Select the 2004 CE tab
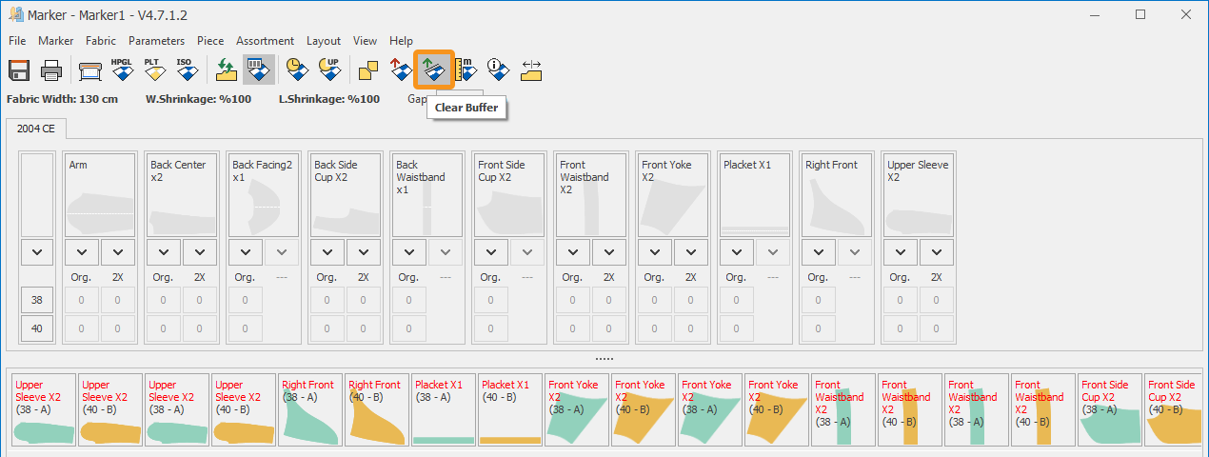 tap(35, 129)
